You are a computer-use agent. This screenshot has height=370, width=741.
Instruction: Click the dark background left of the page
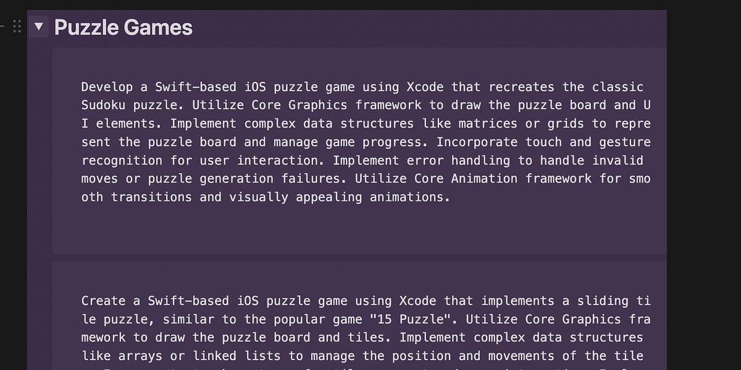point(12,185)
